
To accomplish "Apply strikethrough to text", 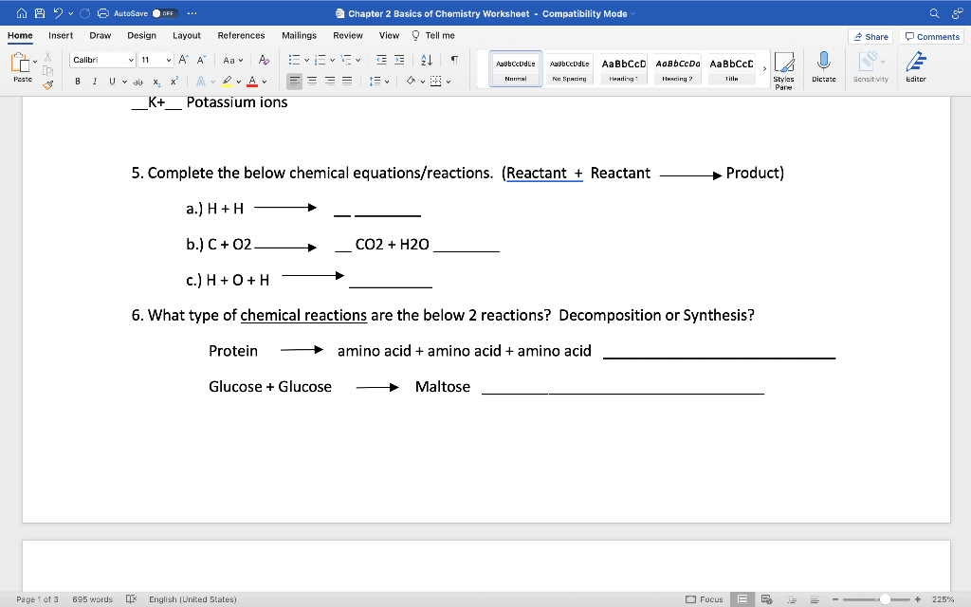I will point(138,82).
